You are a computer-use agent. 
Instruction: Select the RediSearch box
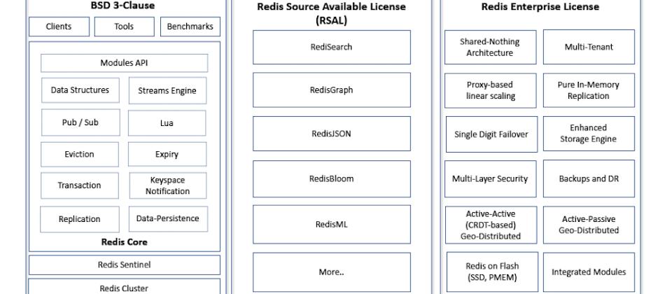tap(332, 47)
